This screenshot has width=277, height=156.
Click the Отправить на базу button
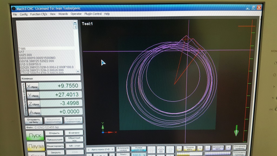tap(34, 121)
